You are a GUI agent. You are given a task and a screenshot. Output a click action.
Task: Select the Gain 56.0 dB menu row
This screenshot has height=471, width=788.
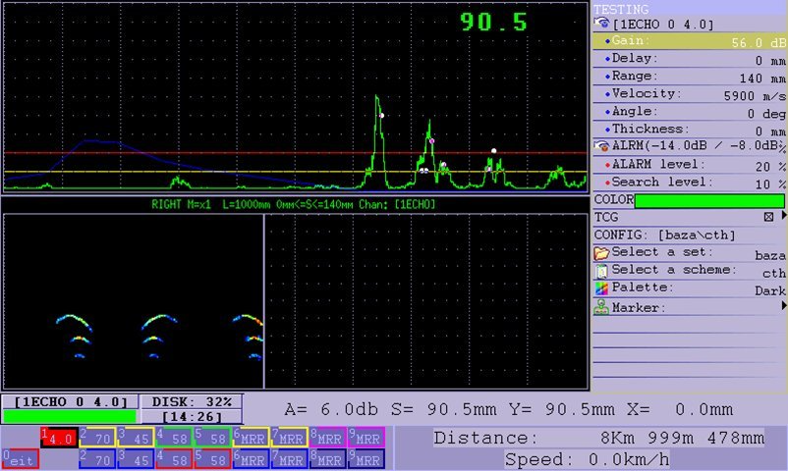click(x=688, y=41)
